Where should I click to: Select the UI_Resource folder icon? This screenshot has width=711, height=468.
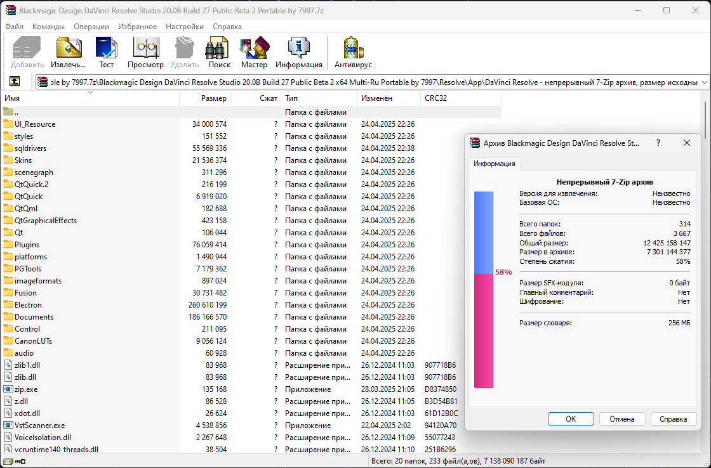(x=8, y=124)
